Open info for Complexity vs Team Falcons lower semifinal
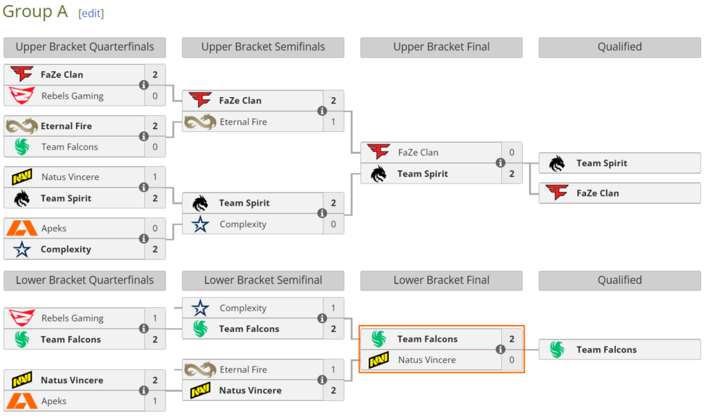 322,318
